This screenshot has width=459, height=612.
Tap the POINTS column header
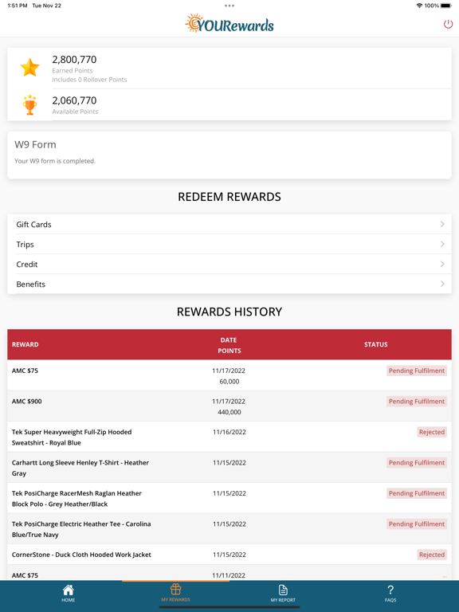(229, 351)
